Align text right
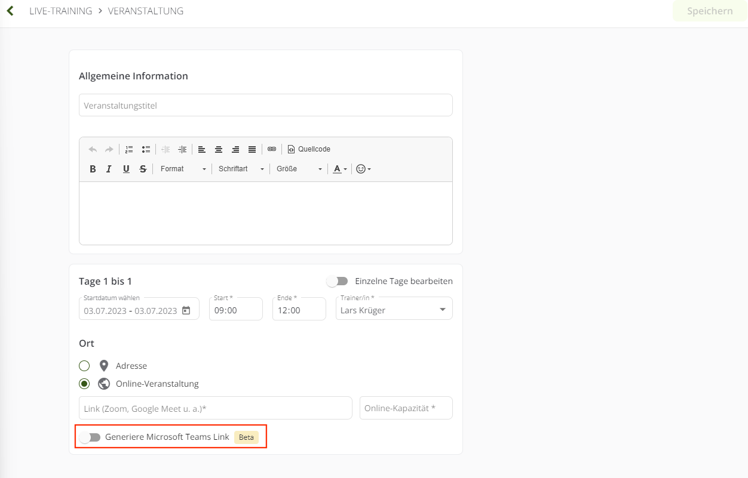 pyautogui.click(x=235, y=149)
